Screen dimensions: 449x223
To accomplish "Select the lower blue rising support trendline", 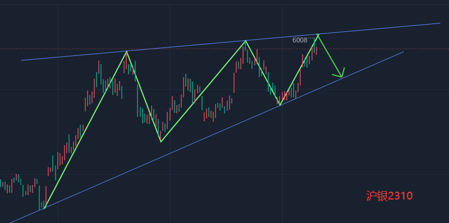I will [206, 137].
